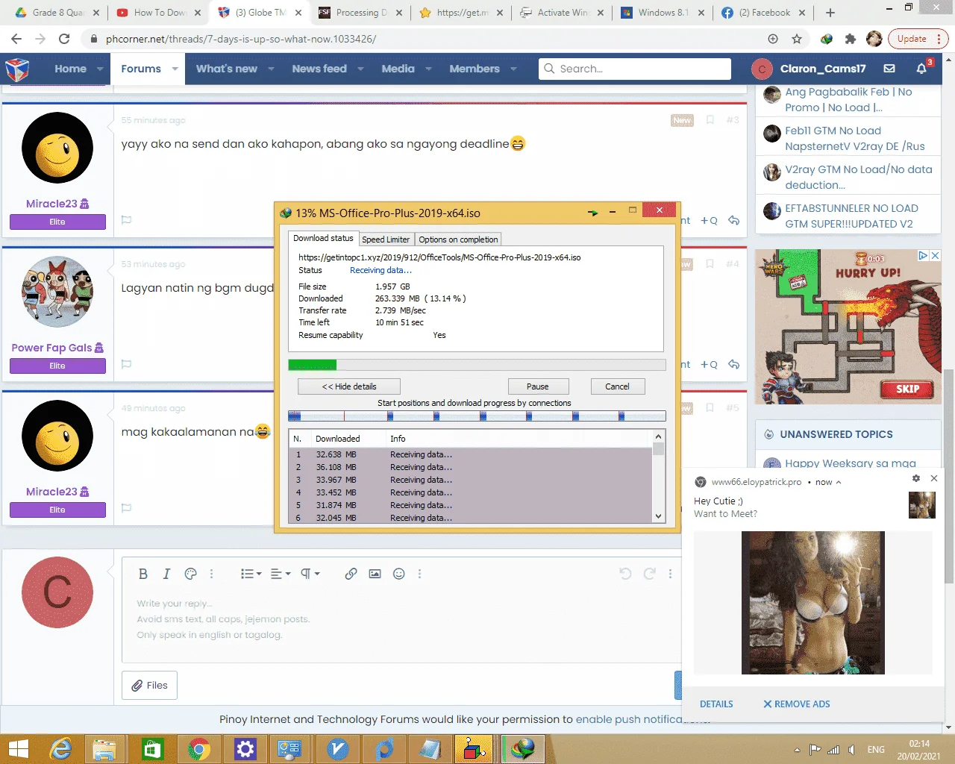Open the inbox envelope icon in navbar
Viewport: 955px width, 764px height.
tap(889, 69)
